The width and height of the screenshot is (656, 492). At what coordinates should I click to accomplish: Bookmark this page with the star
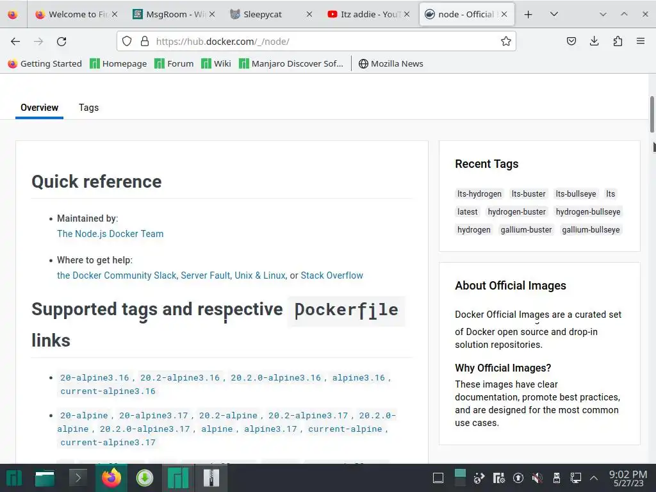(x=506, y=41)
